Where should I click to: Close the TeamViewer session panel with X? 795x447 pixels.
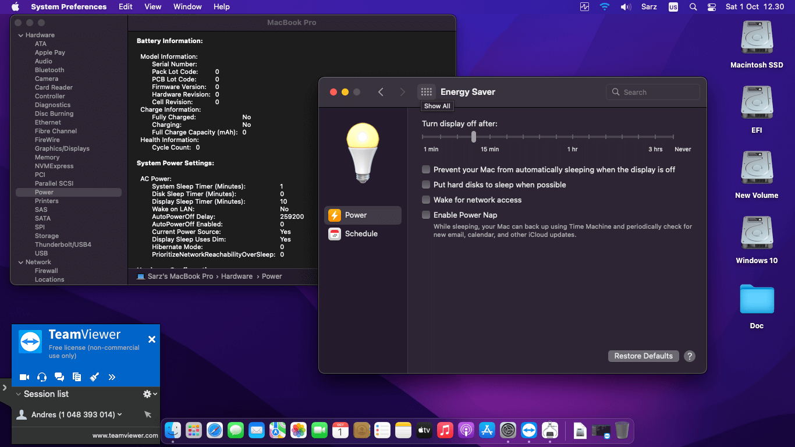point(152,339)
